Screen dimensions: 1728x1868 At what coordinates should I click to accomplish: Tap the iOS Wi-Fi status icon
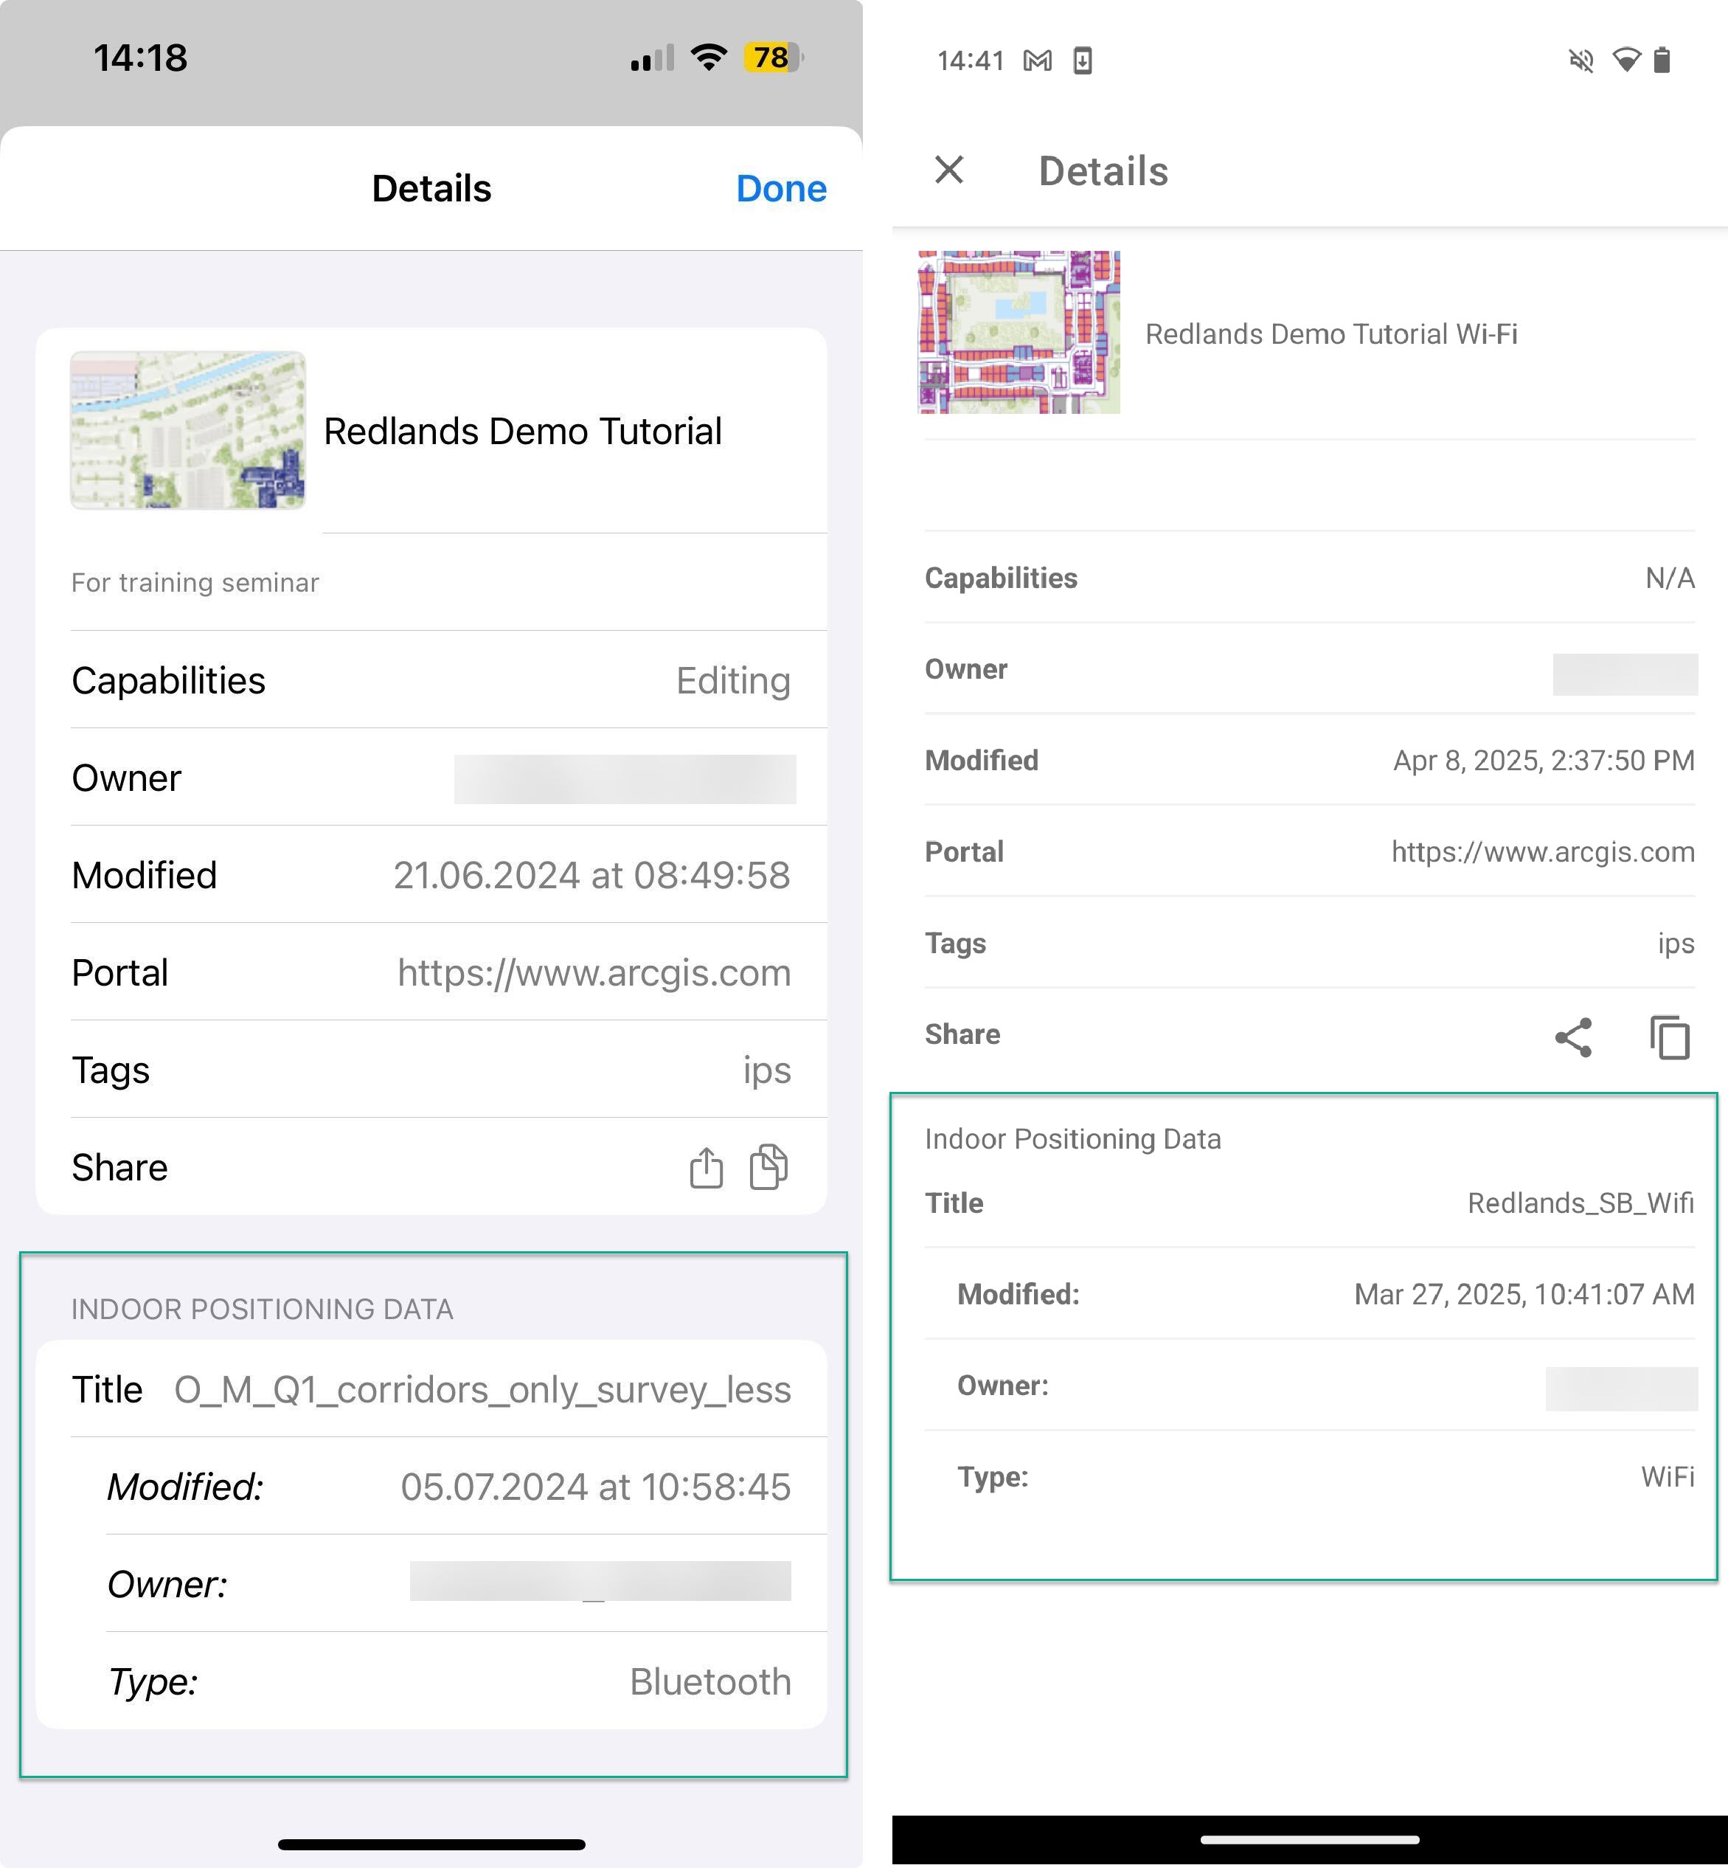pos(709,58)
